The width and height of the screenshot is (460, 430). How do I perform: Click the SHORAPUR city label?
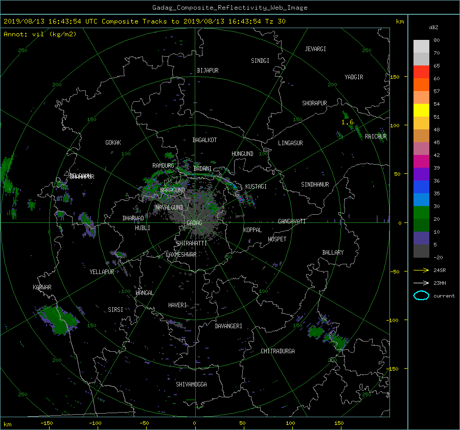tap(314, 103)
